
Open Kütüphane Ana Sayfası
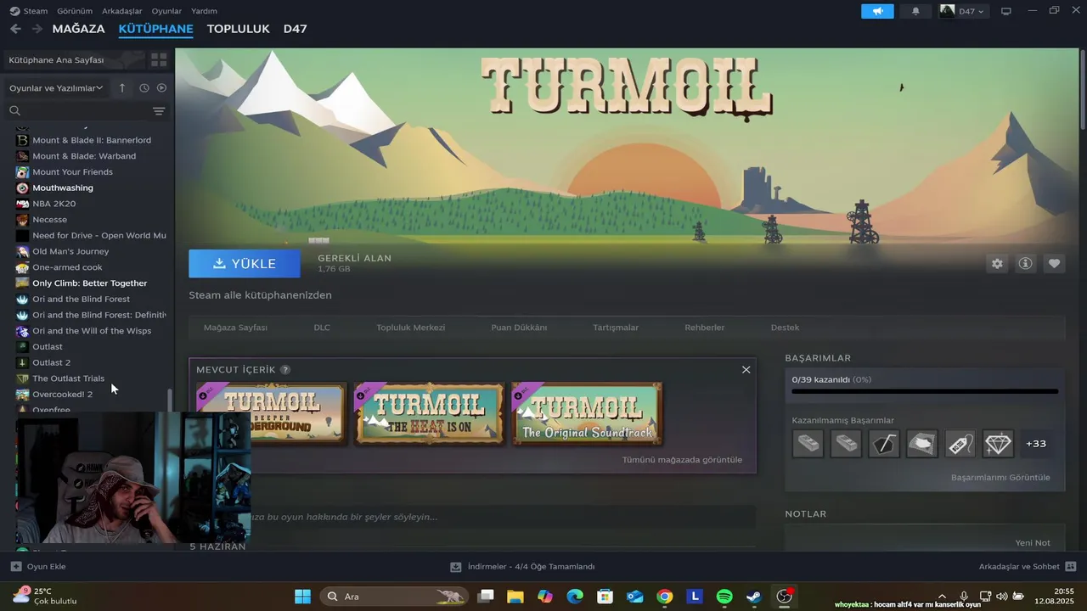click(x=56, y=60)
